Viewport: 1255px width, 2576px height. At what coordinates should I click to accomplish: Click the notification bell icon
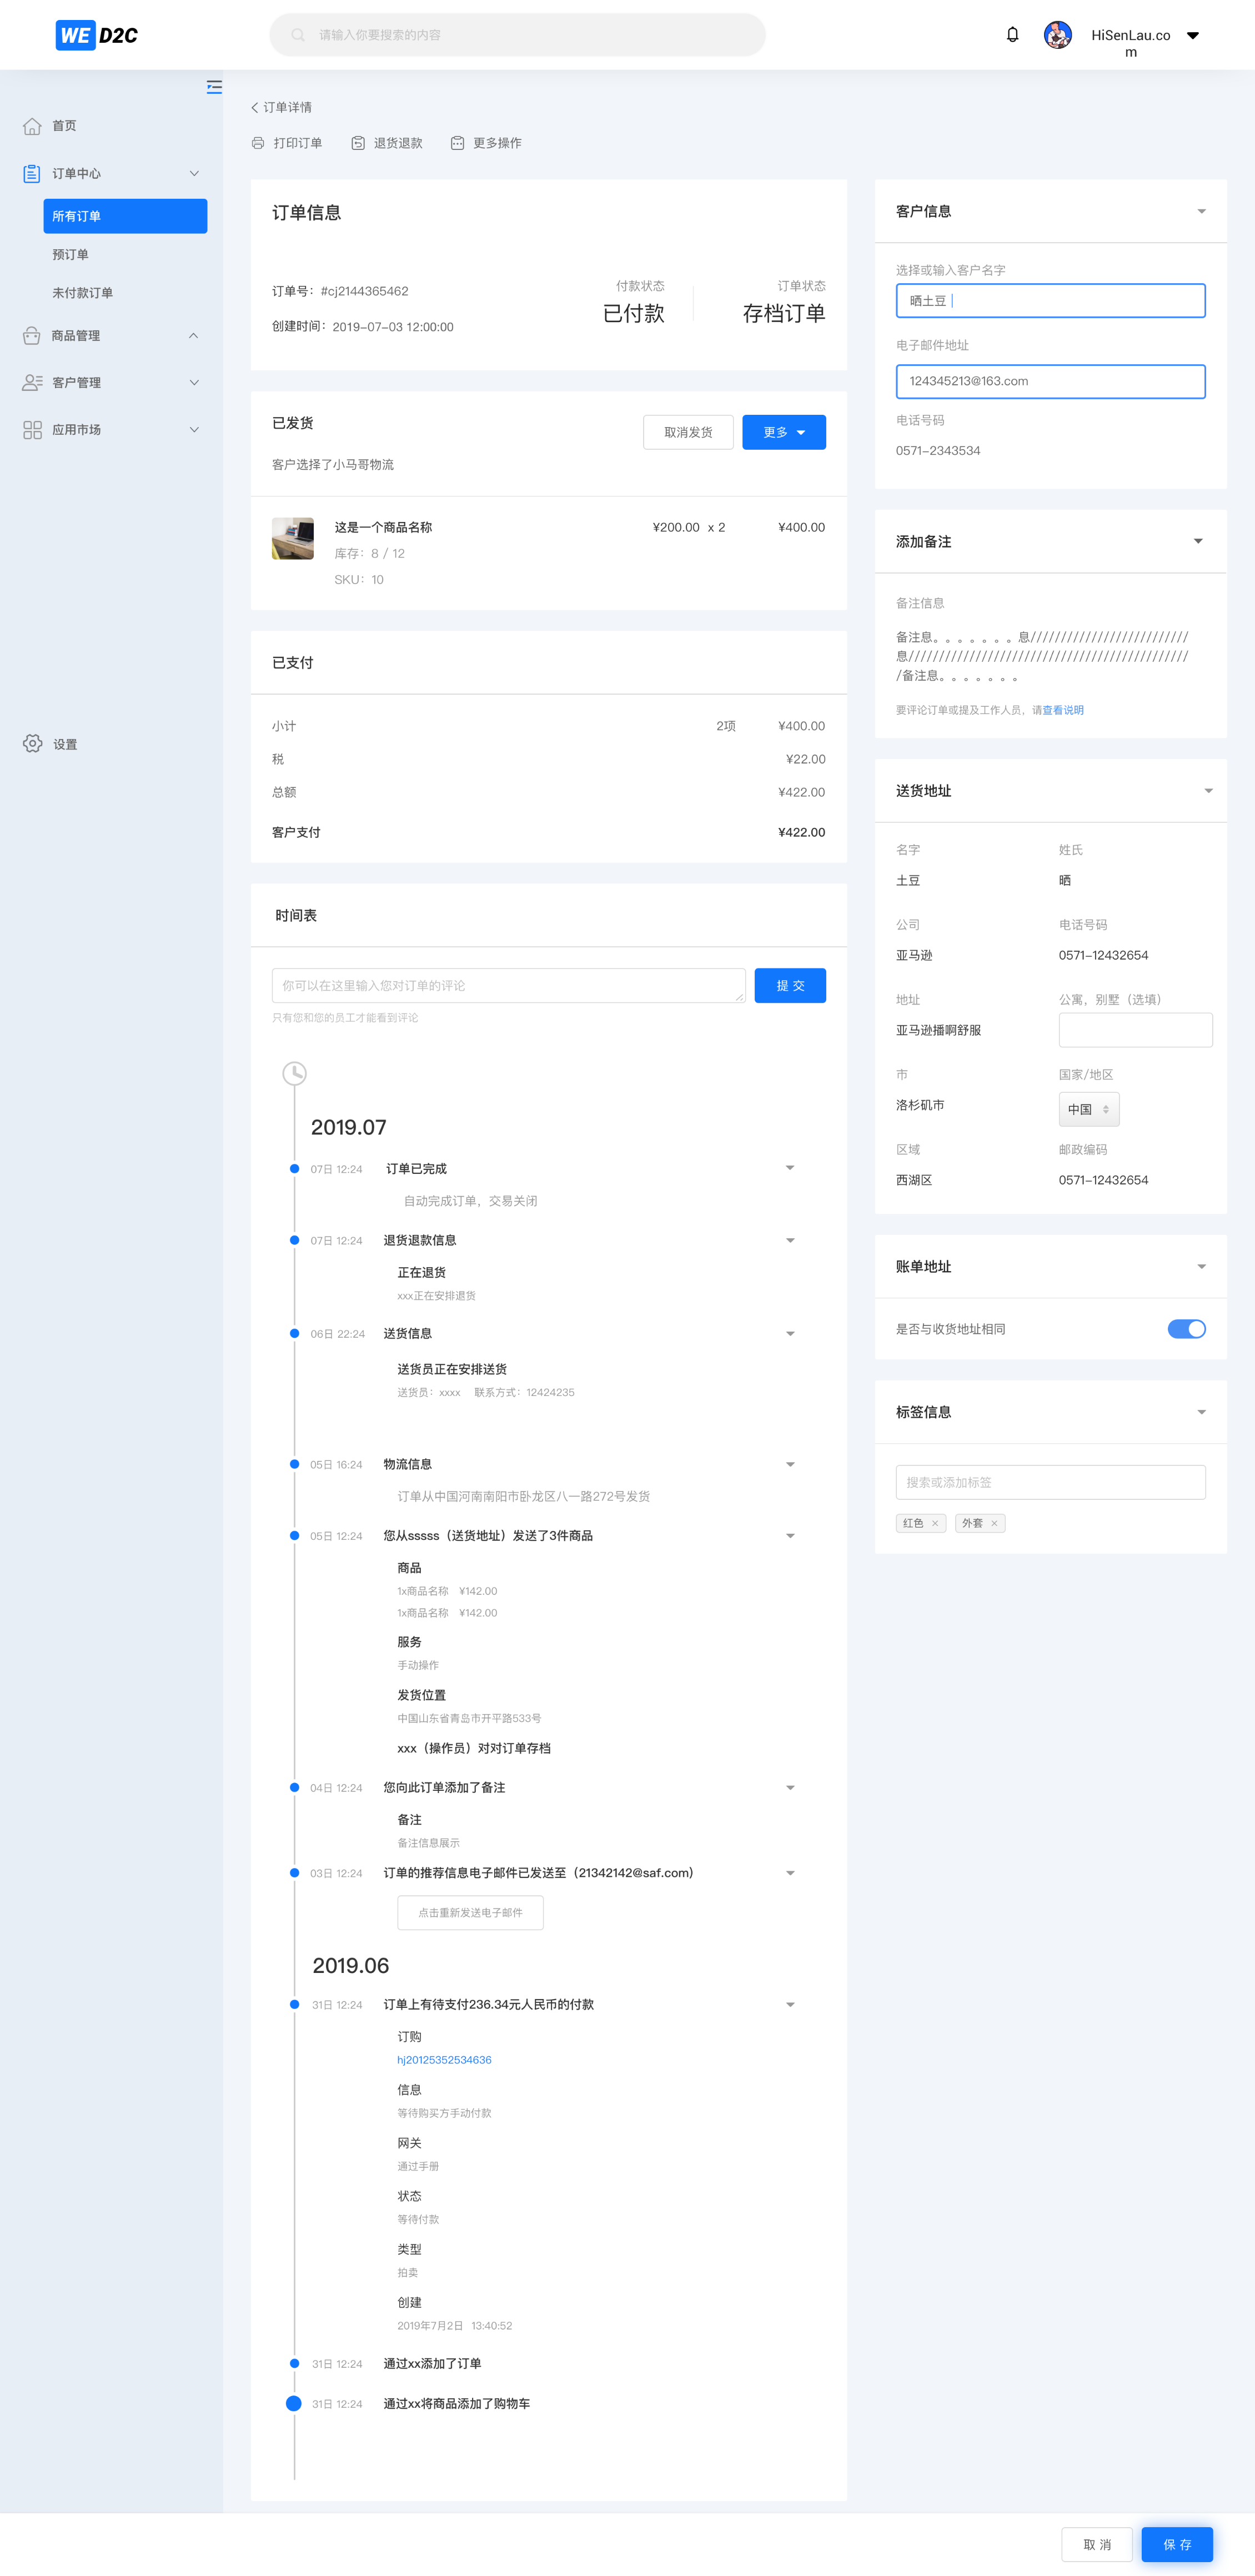[1012, 35]
